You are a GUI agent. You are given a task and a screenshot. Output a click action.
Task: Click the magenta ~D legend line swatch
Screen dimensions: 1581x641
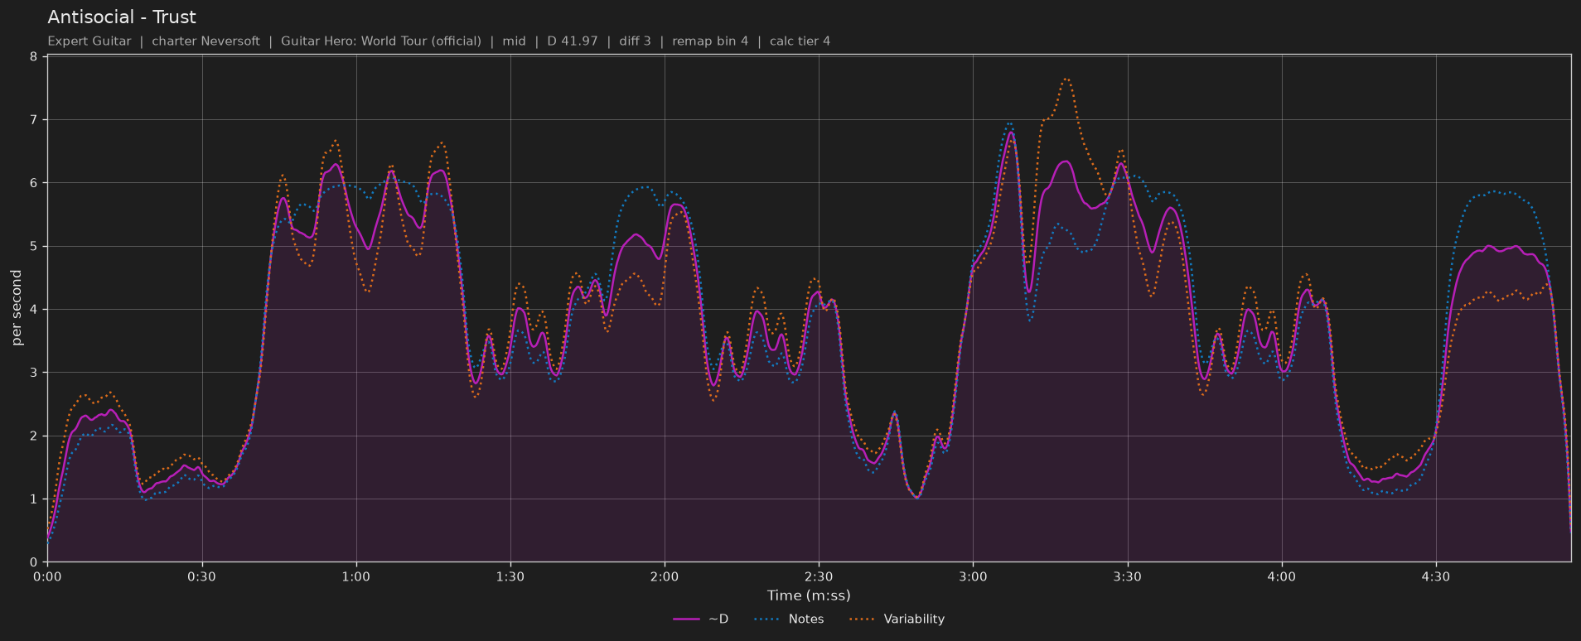pos(687,619)
